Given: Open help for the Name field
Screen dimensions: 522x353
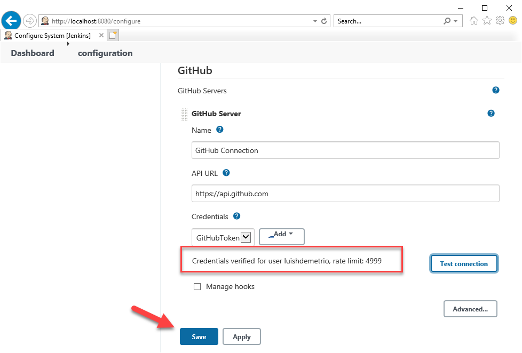Looking at the screenshot, I should pos(220,130).
